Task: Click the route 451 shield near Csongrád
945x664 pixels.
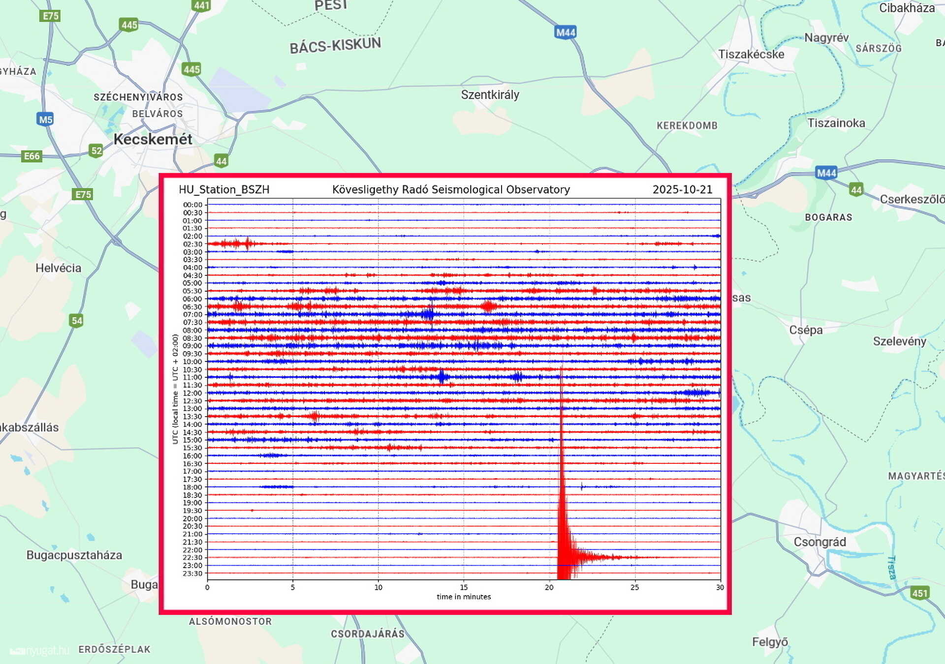Action: (x=919, y=593)
